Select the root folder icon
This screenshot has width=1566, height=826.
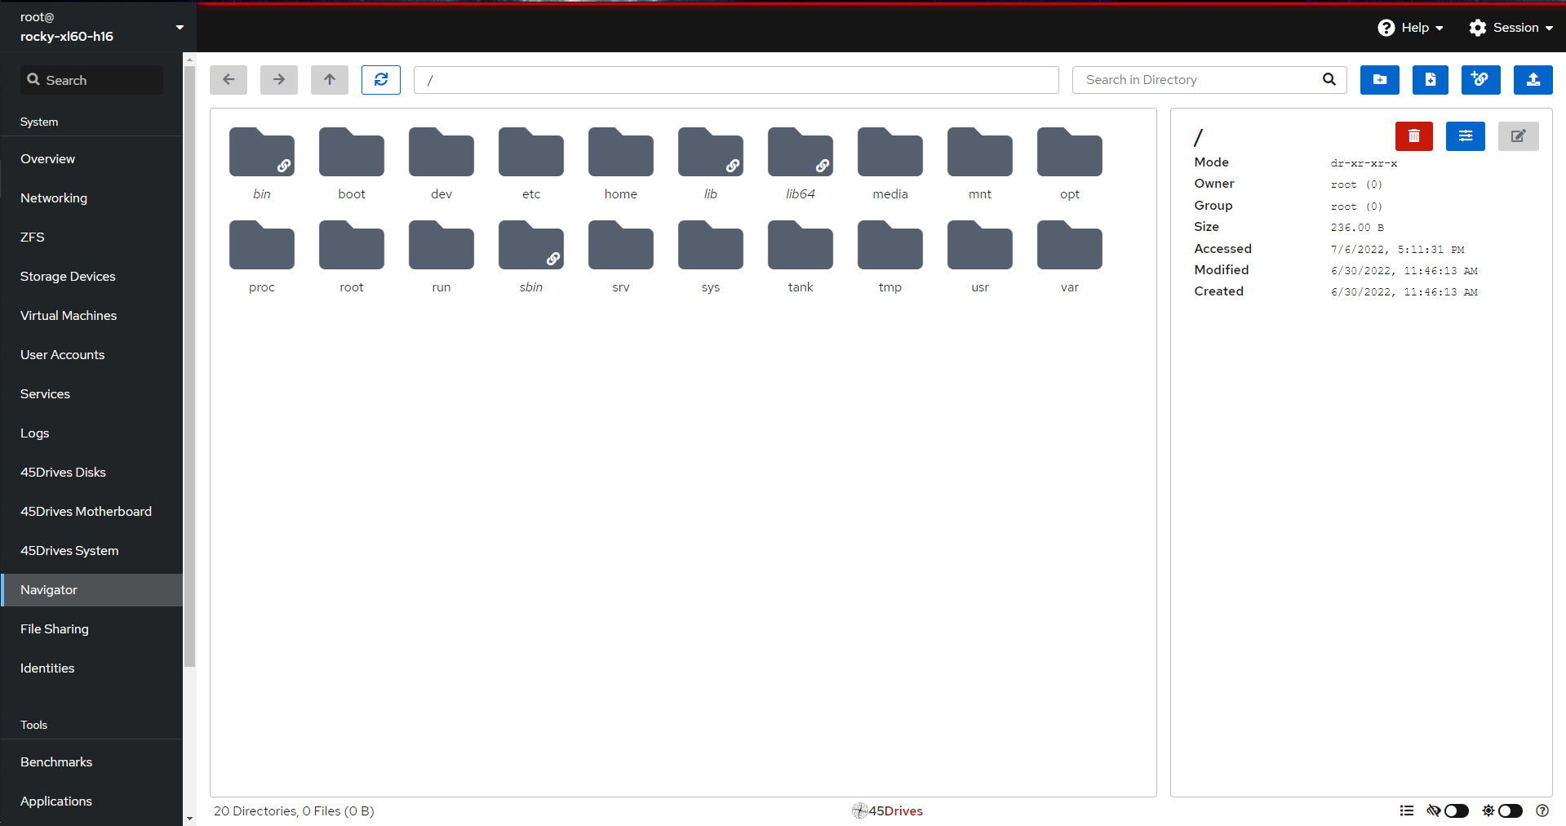[x=352, y=256]
